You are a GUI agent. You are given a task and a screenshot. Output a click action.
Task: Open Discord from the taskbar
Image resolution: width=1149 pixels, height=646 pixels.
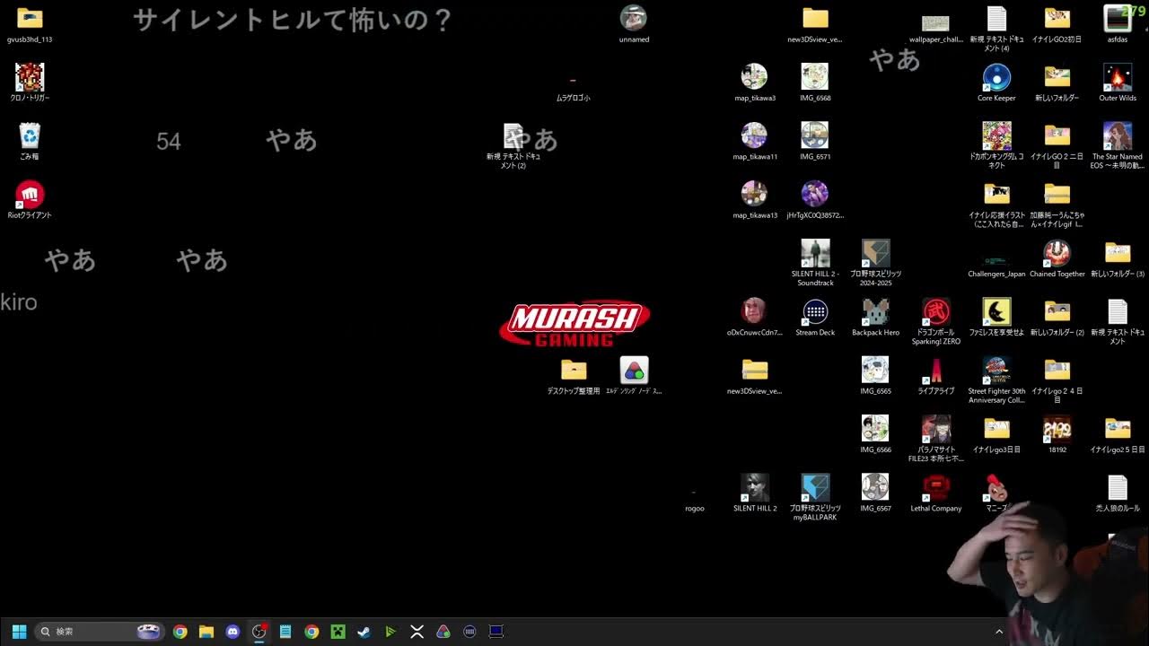click(x=232, y=632)
